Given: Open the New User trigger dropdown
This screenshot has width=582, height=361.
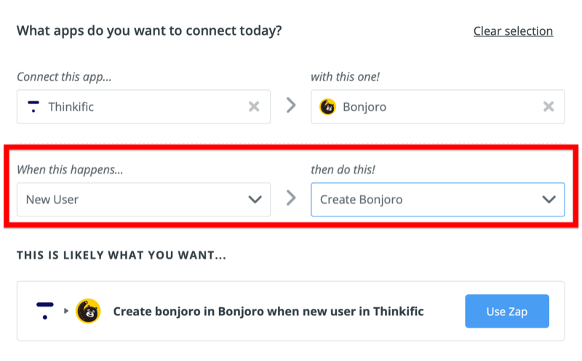Looking at the screenshot, I should (143, 200).
